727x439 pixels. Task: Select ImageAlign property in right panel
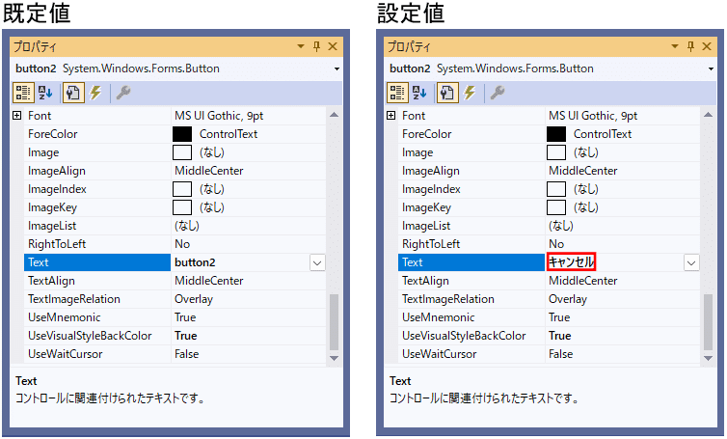pos(471,171)
